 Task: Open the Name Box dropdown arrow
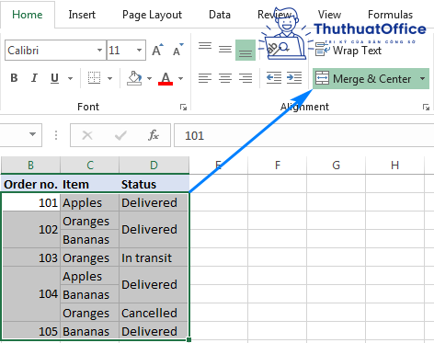pyautogui.click(x=32, y=134)
